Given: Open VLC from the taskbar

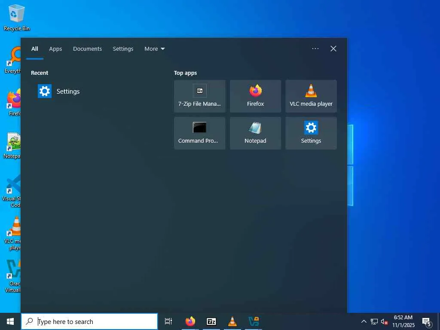Looking at the screenshot, I should pyautogui.click(x=232, y=321).
